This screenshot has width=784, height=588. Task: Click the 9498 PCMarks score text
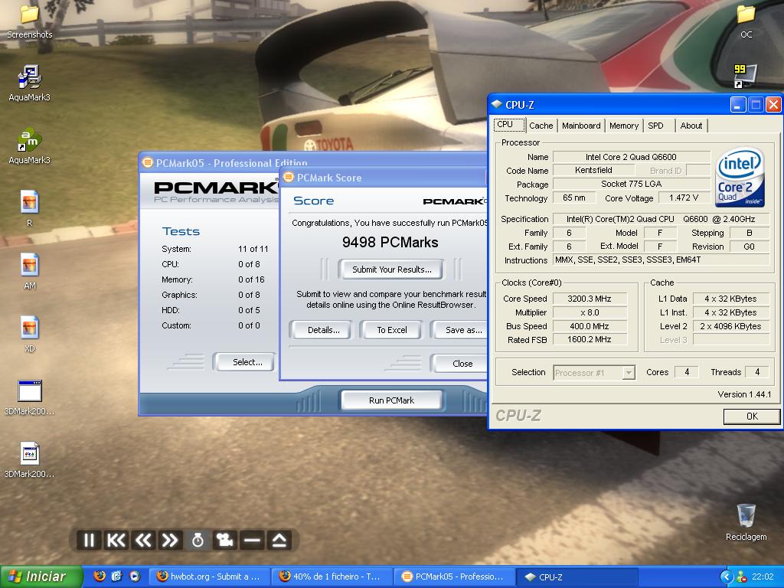[390, 243]
